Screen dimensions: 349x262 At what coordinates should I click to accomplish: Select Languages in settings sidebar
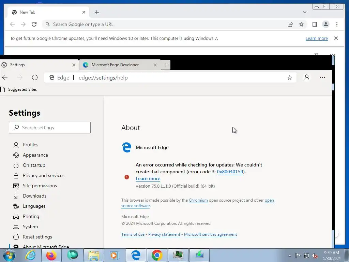point(34,206)
